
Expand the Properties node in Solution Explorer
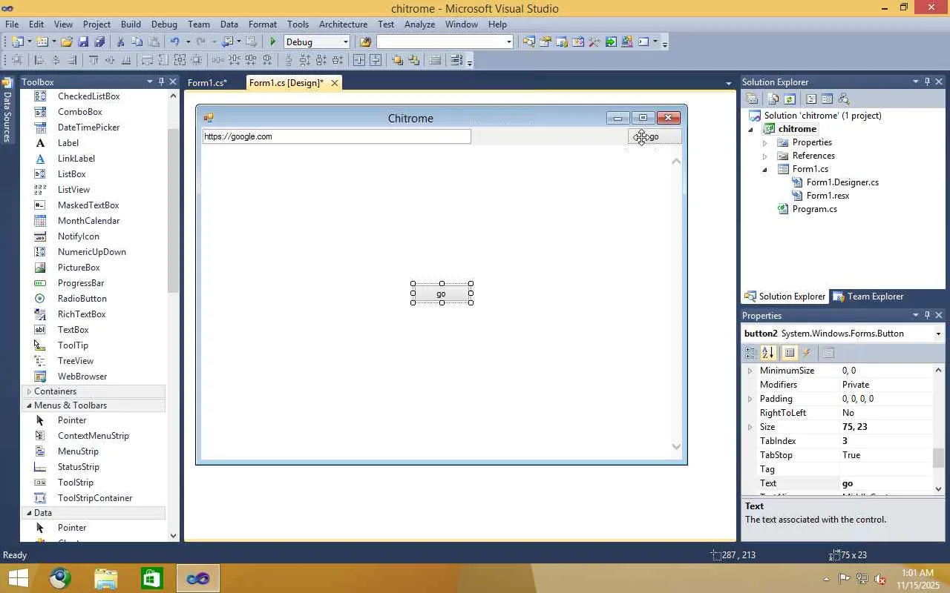765,142
